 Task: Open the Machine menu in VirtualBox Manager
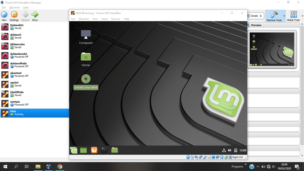14,7
